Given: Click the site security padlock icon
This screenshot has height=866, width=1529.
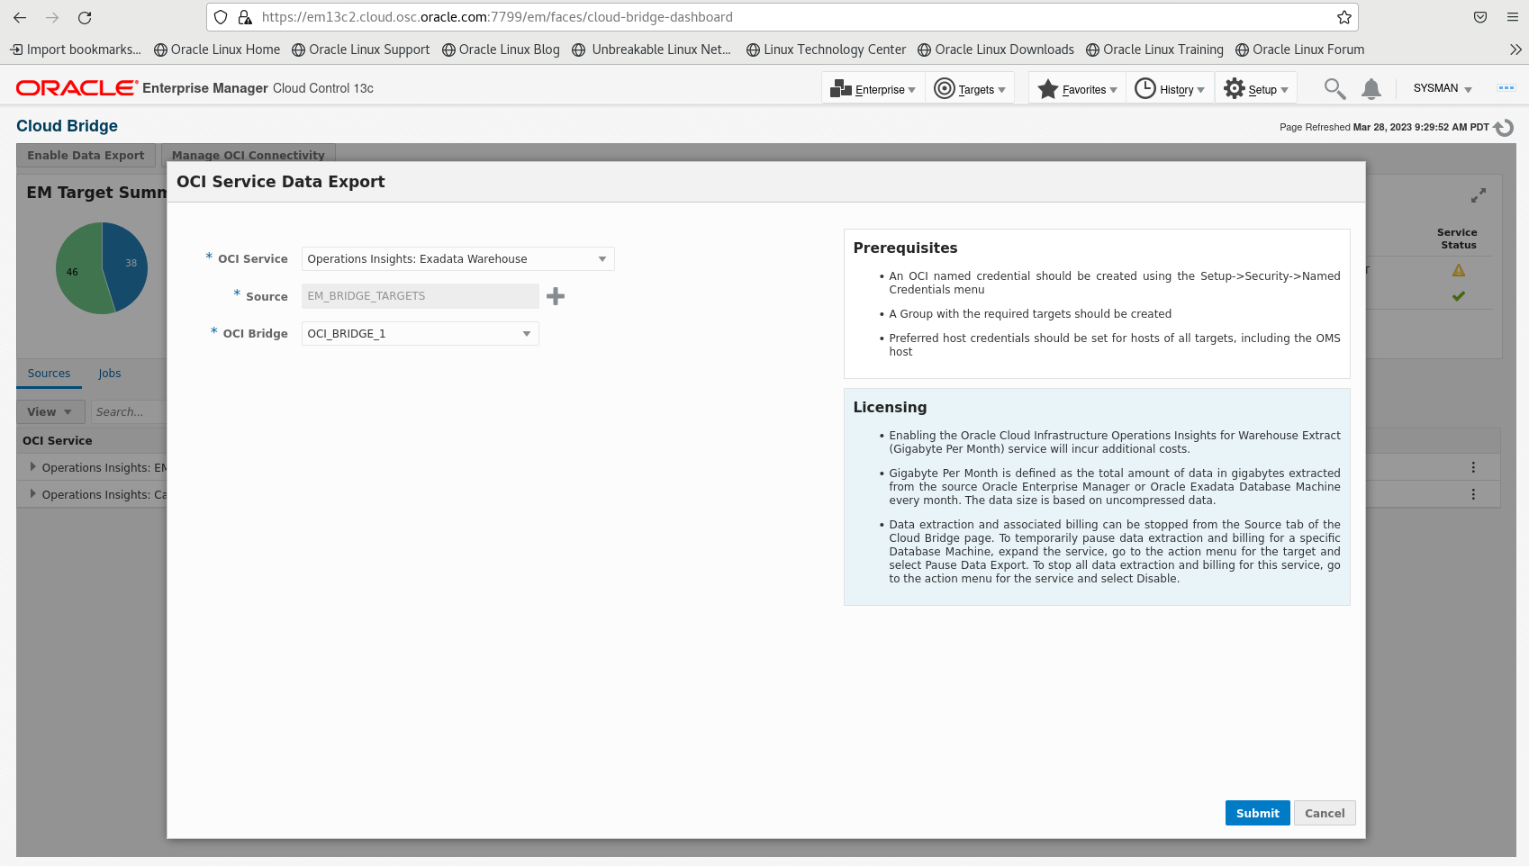Looking at the screenshot, I should point(244,17).
